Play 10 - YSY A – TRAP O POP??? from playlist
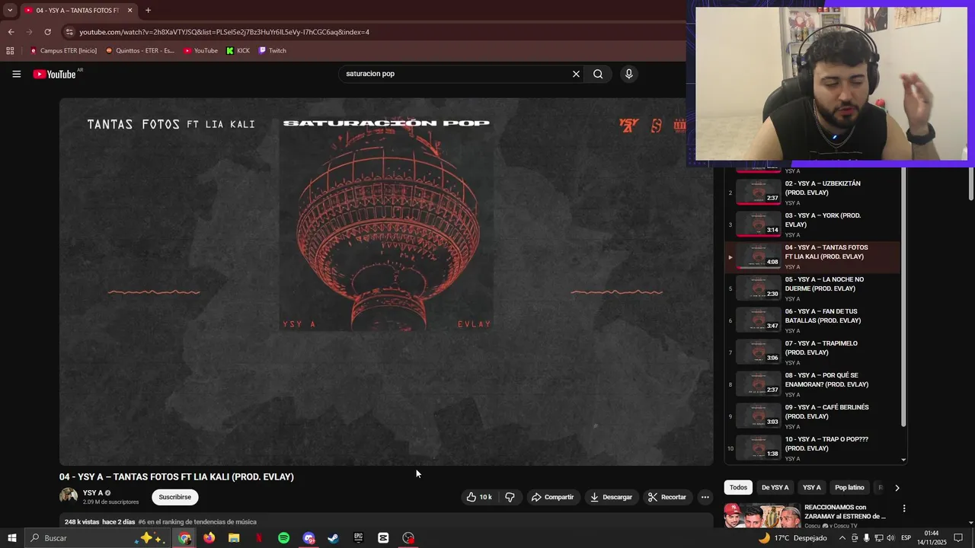 pos(812,448)
